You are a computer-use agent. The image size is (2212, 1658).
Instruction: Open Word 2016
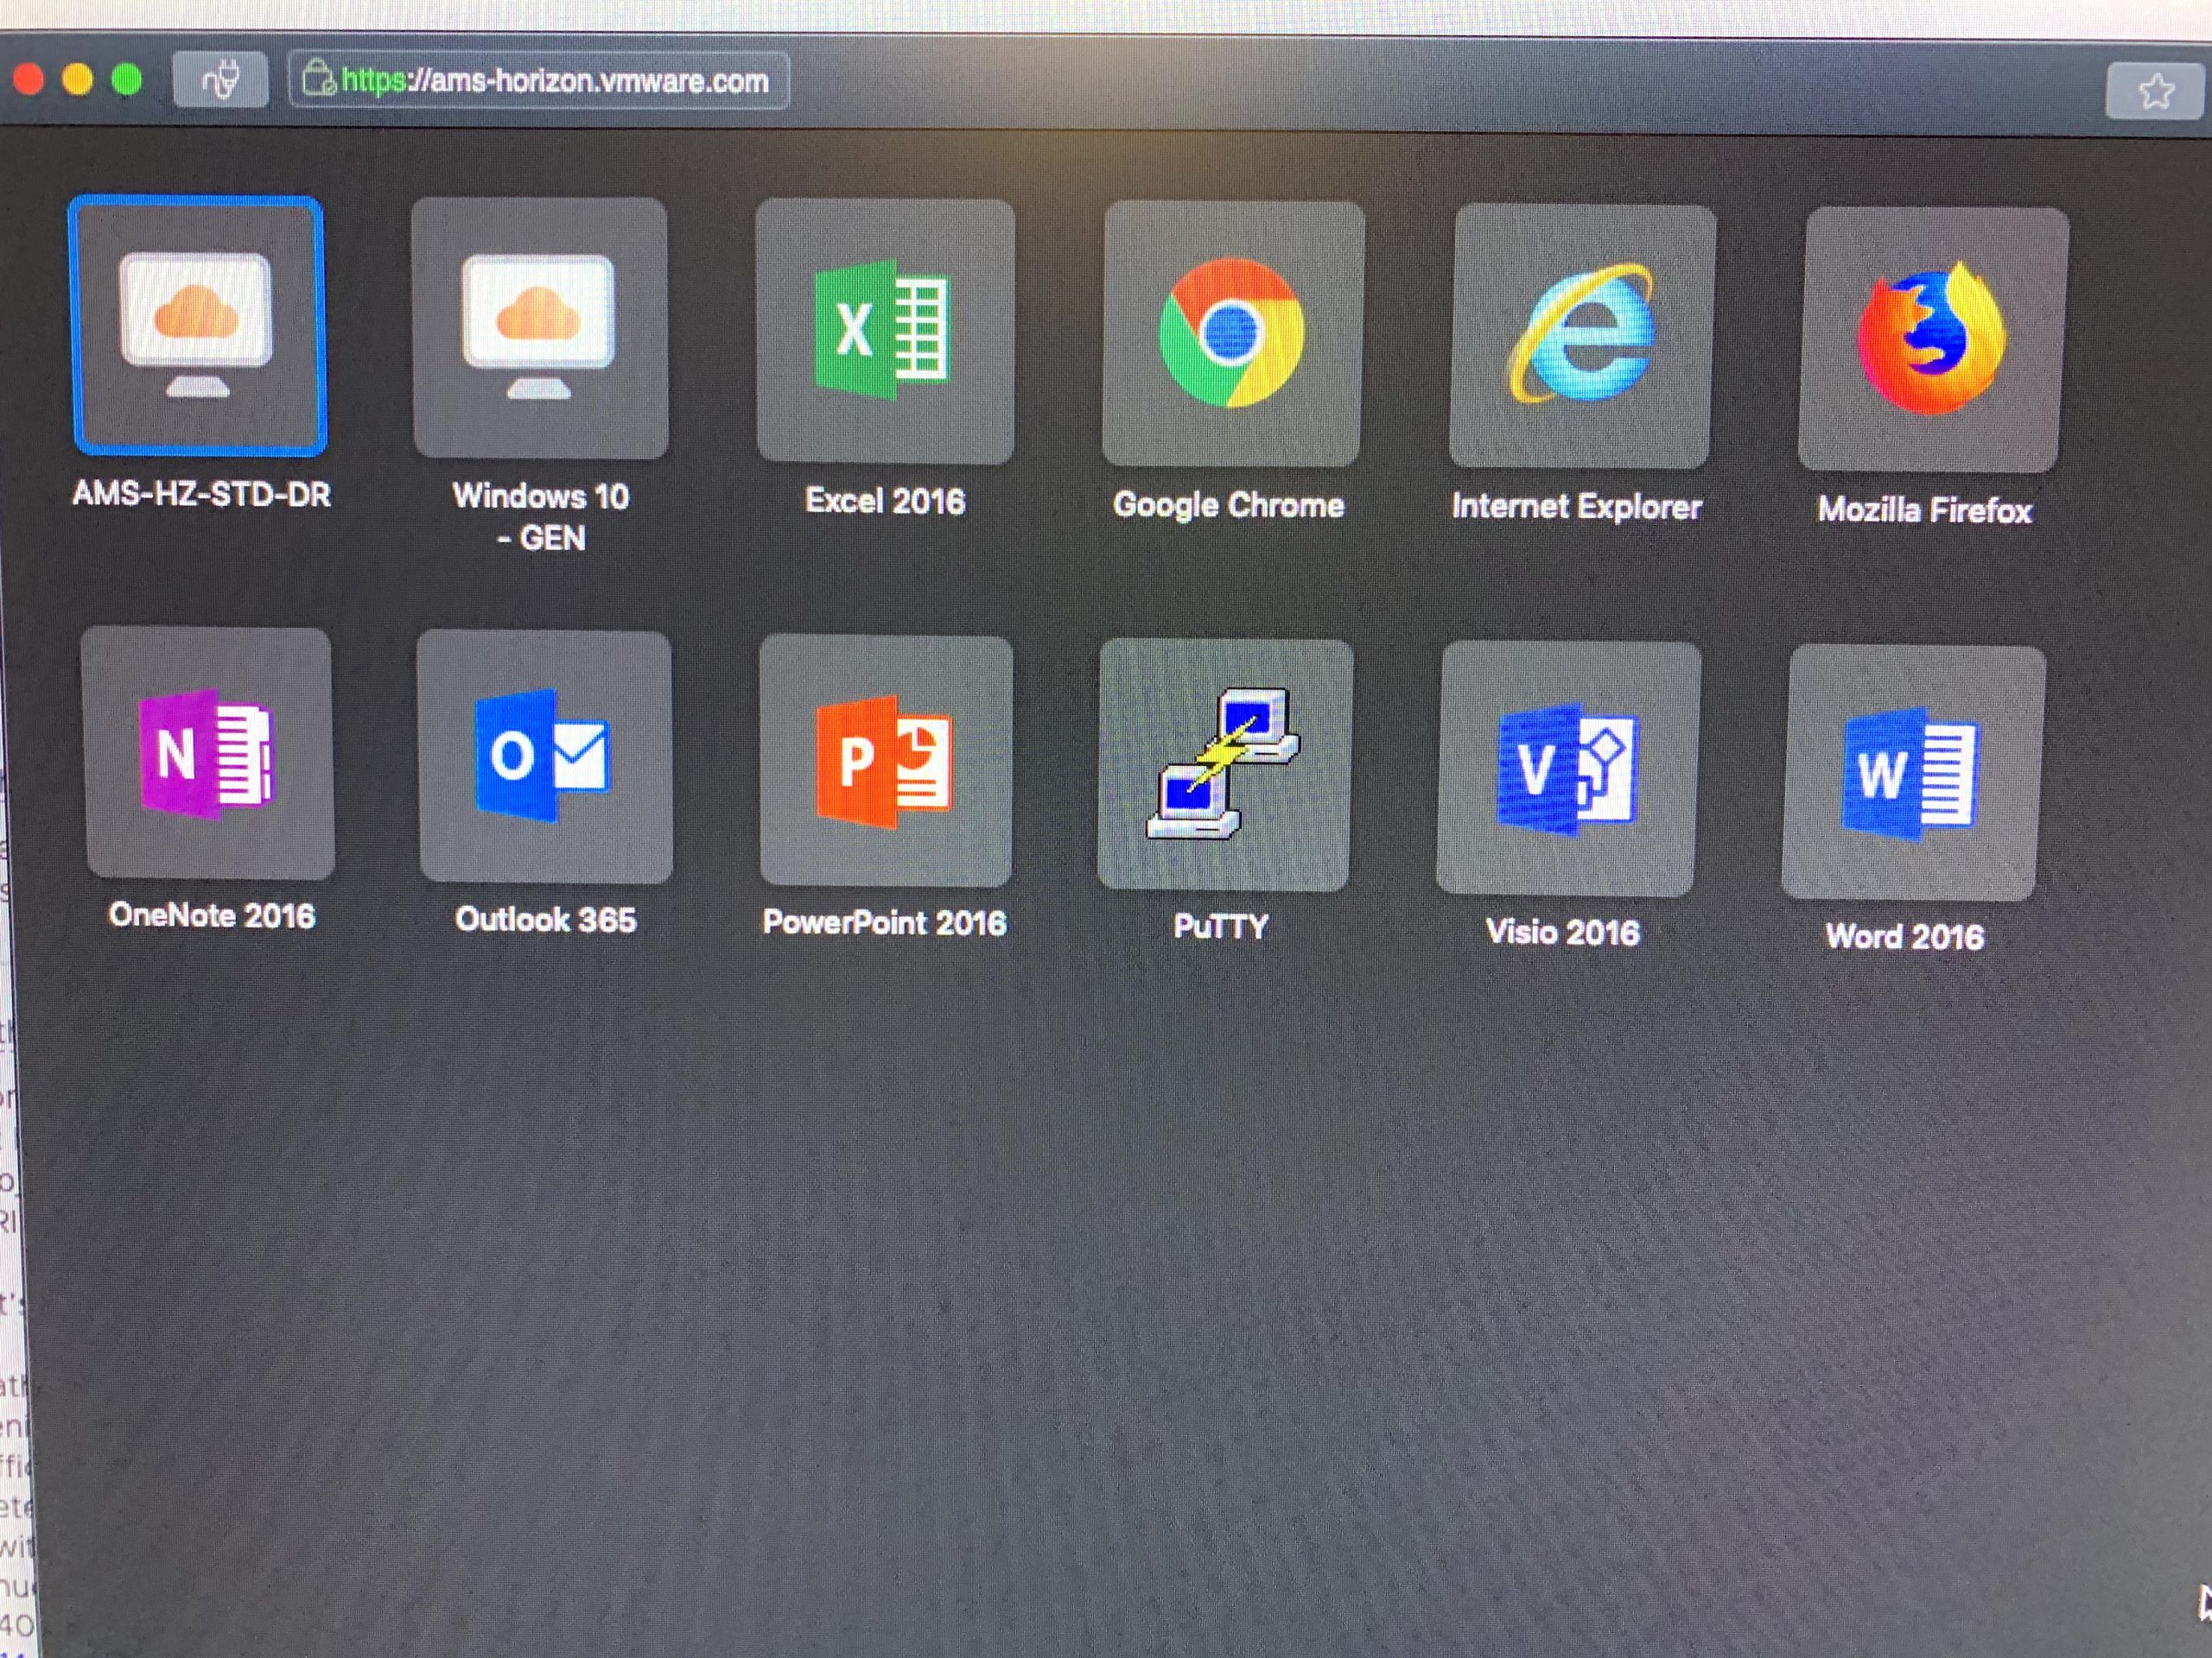click(1911, 773)
